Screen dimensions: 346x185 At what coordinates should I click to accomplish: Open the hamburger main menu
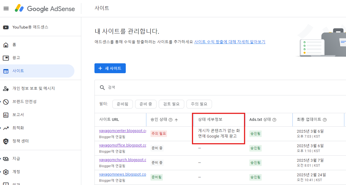click(6, 8)
